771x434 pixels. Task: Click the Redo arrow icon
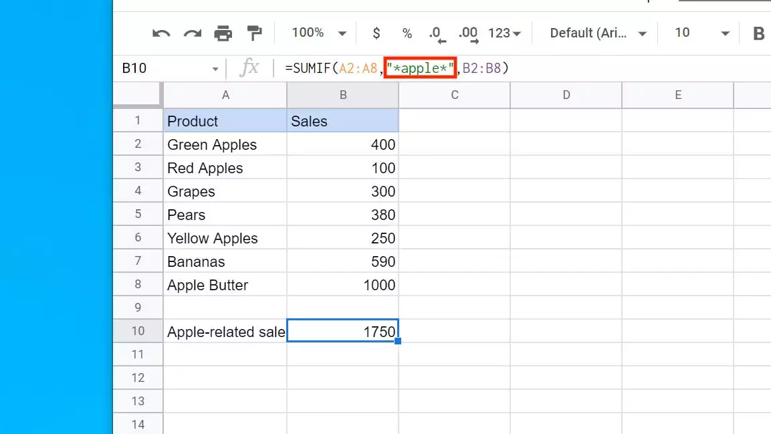click(192, 33)
